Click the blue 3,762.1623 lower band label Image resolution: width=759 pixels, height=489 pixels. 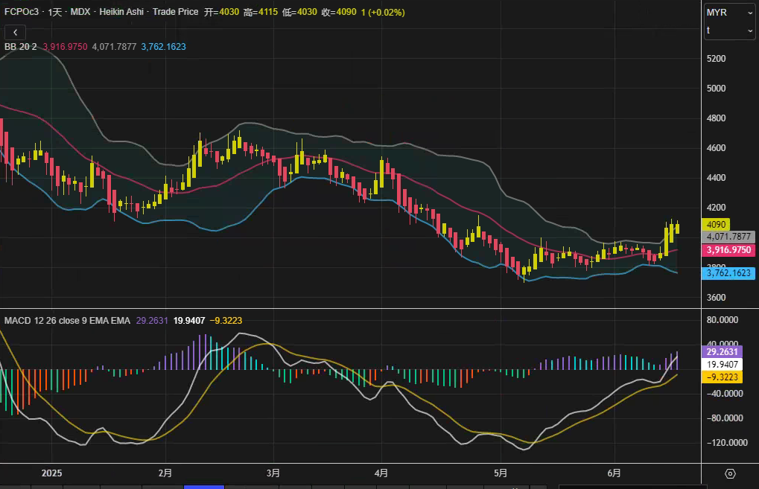[728, 273]
